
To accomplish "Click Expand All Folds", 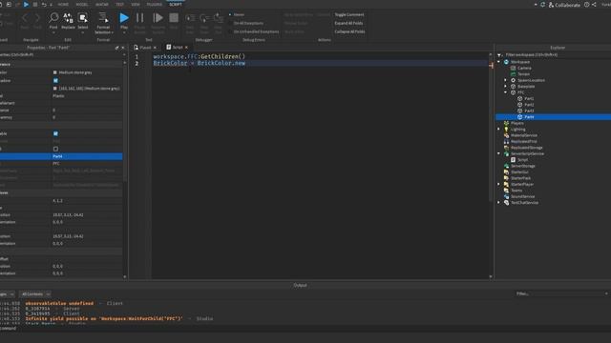I will pos(348,23).
